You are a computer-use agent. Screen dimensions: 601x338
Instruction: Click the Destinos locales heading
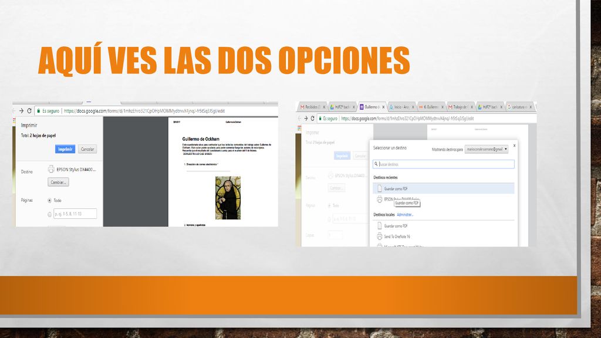click(x=384, y=215)
